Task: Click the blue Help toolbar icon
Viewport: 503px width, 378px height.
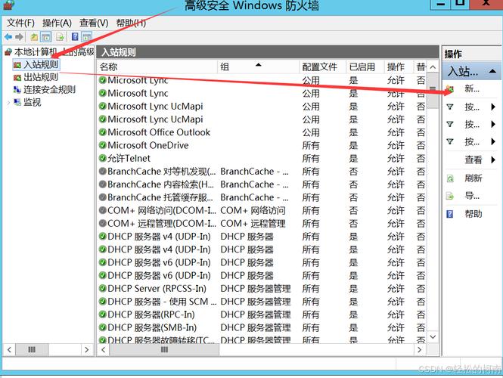Action: coord(75,37)
